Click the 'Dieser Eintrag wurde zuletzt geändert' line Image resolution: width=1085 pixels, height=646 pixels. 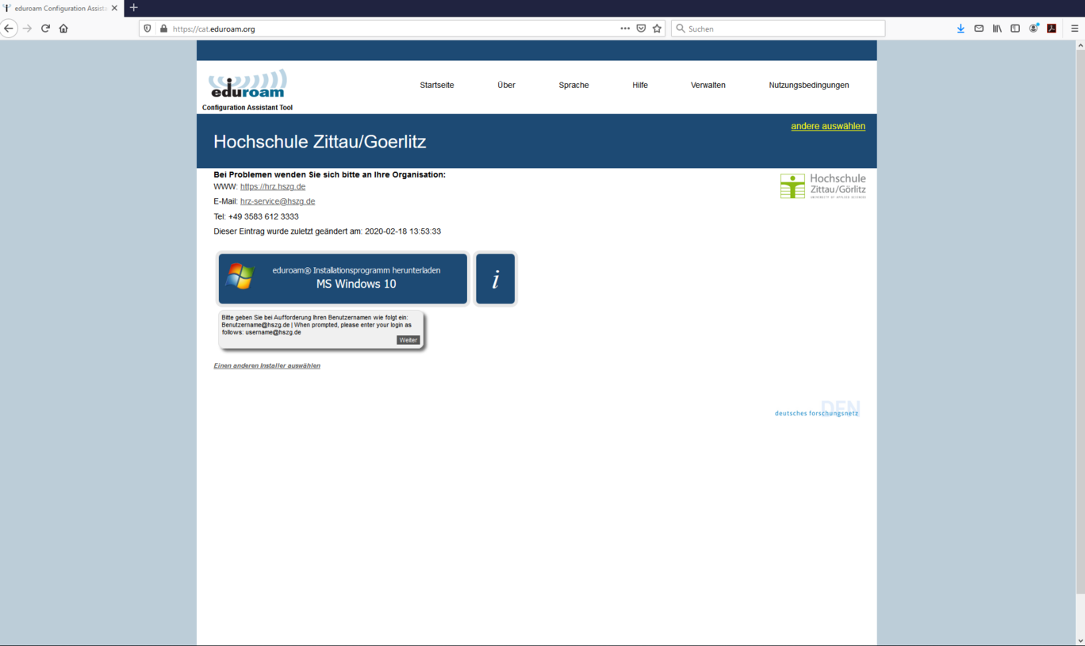[327, 231]
